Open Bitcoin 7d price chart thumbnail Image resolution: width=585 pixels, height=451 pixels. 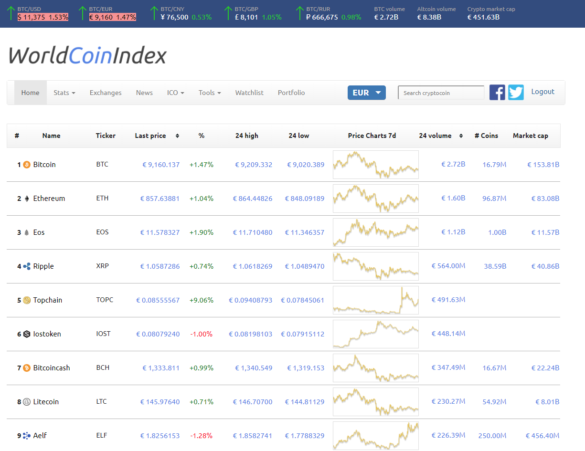[x=376, y=165]
